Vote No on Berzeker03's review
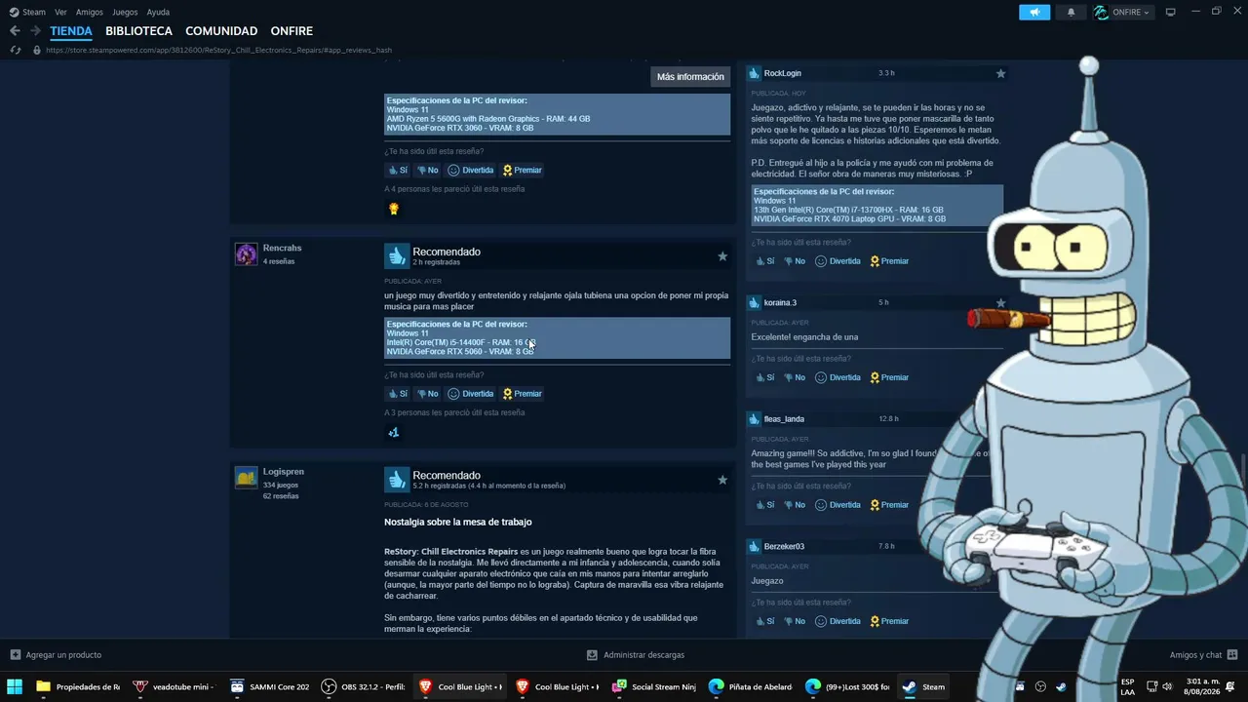This screenshot has height=702, width=1248. point(795,621)
